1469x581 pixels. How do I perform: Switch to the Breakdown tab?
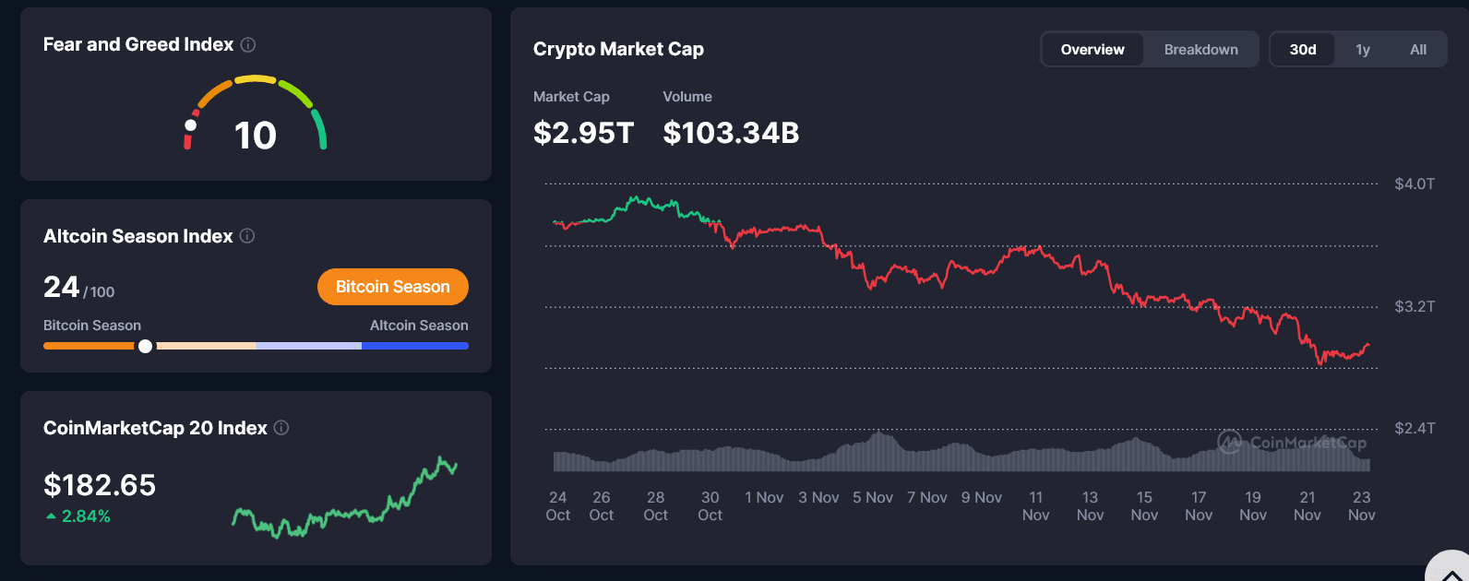tap(1200, 49)
